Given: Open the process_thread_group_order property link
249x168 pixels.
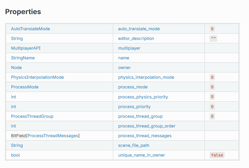Looking at the screenshot, I should point(147,126).
